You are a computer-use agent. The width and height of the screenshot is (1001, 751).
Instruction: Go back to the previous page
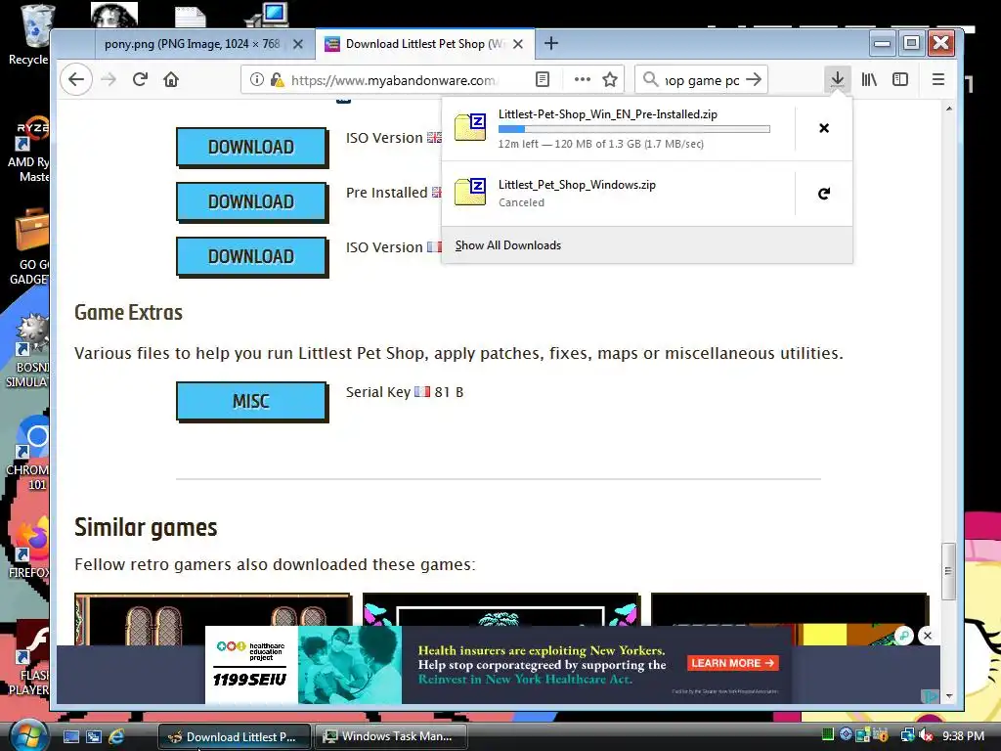(x=76, y=80)
